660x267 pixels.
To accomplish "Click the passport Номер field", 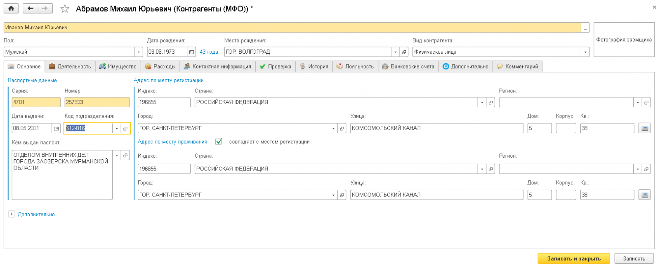I will (x=97, y=102).
